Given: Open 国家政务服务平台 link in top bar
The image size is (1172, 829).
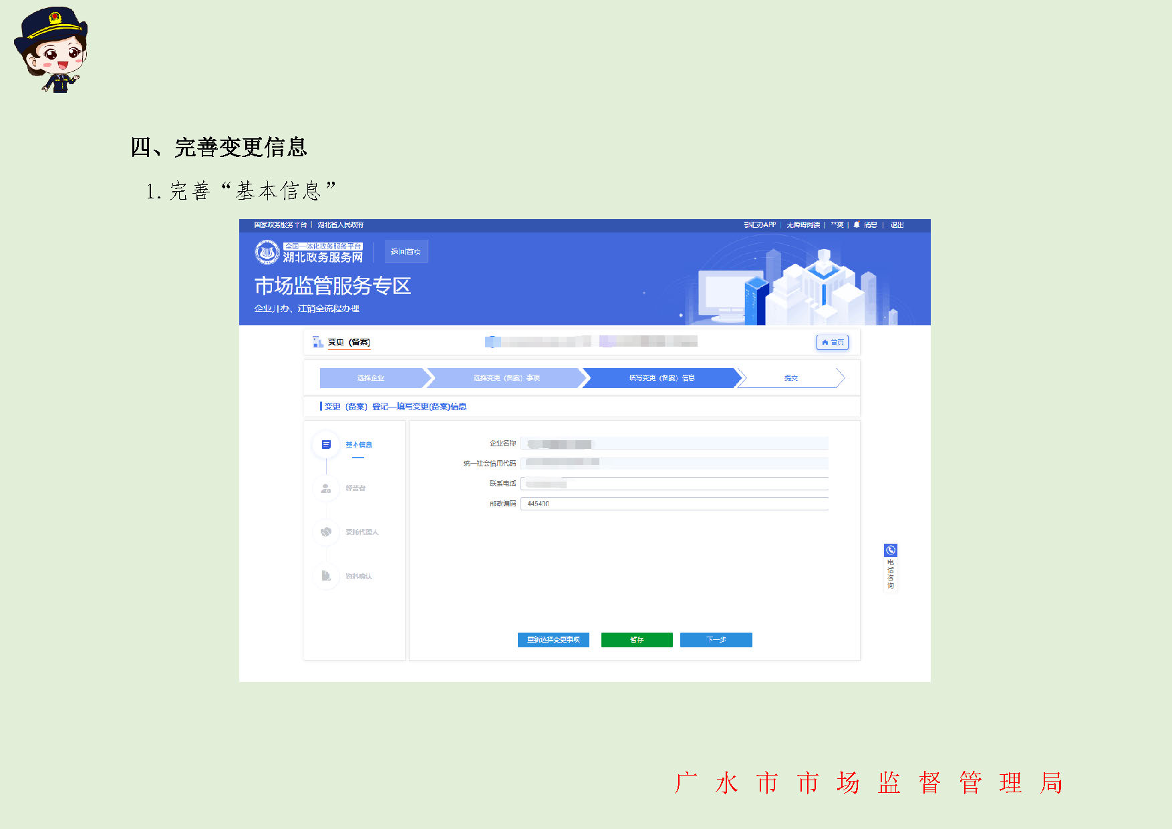Looking at the screenshot, I should 281,224.
